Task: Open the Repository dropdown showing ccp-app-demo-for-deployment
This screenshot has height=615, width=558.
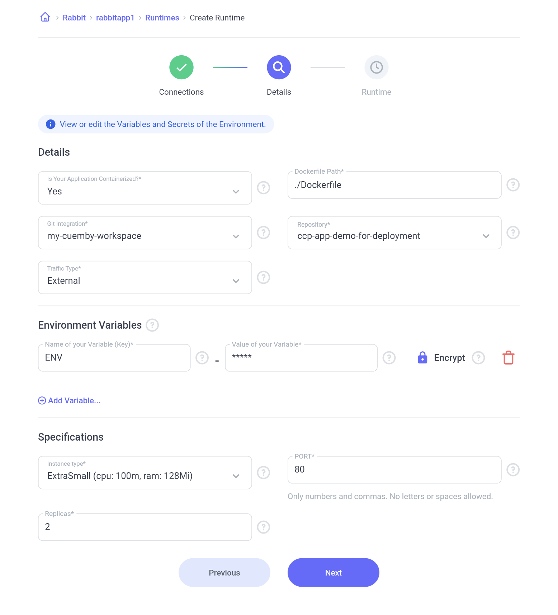Action: (486, 236)
